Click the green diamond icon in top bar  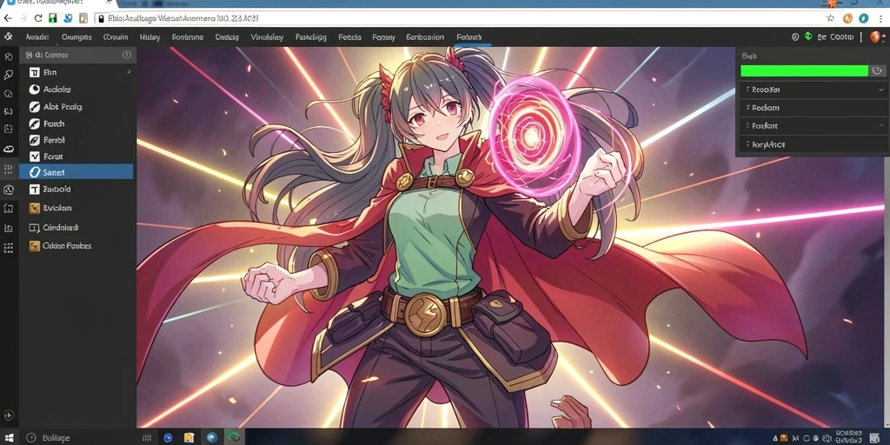pyautogui.click(x=808, y=37)
